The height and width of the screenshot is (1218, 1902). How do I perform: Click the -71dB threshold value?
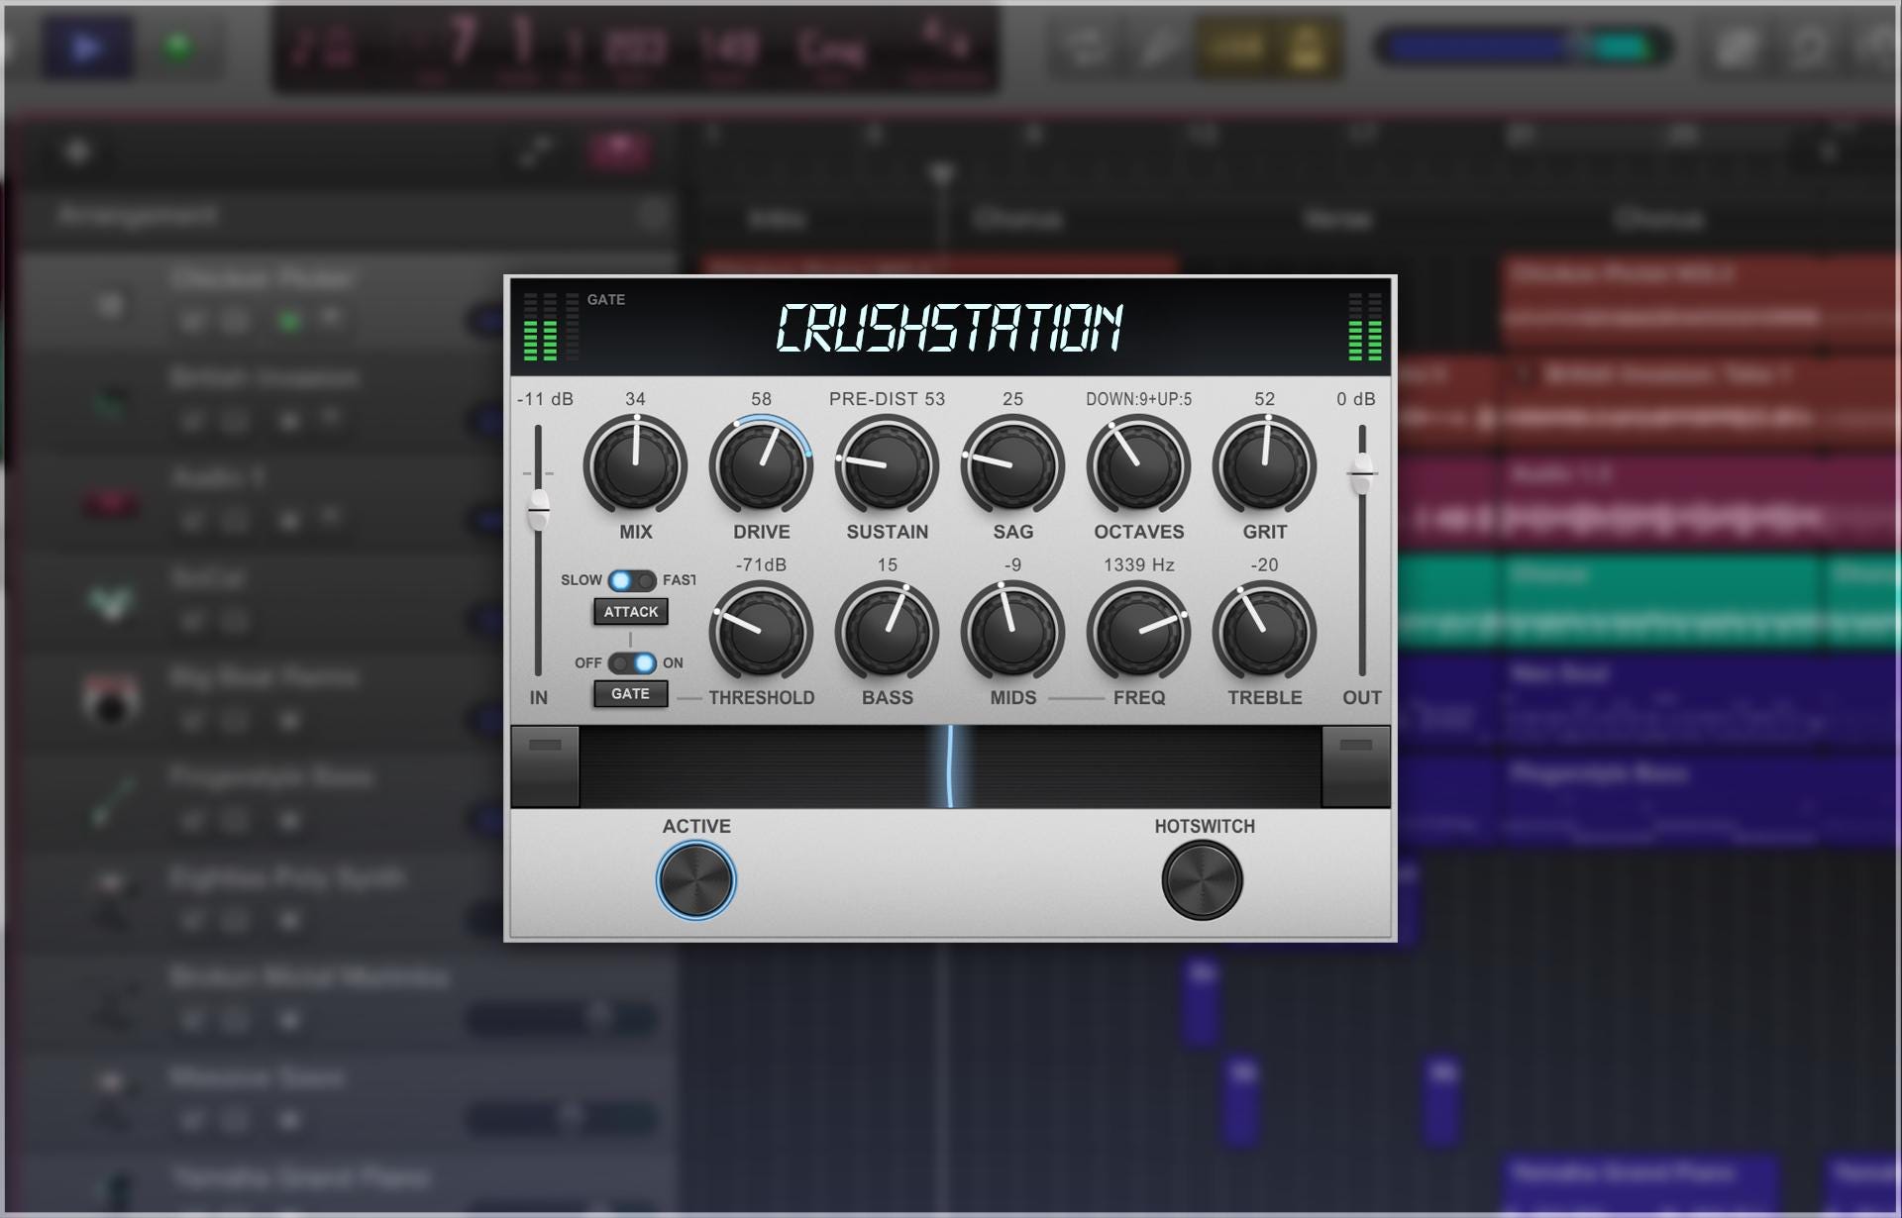[761, 565]
